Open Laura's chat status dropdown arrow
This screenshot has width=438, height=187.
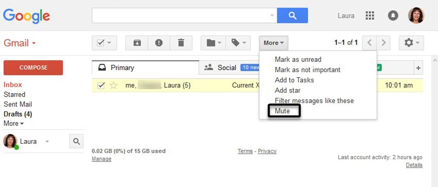coord(47,142)
